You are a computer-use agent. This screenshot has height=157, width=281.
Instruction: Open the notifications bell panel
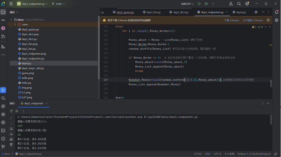tap(277, 12)
